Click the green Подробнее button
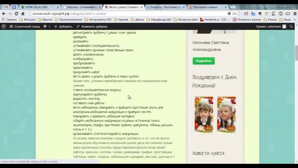The height and width of the screenshot is (168, 298). click(204, 61)
